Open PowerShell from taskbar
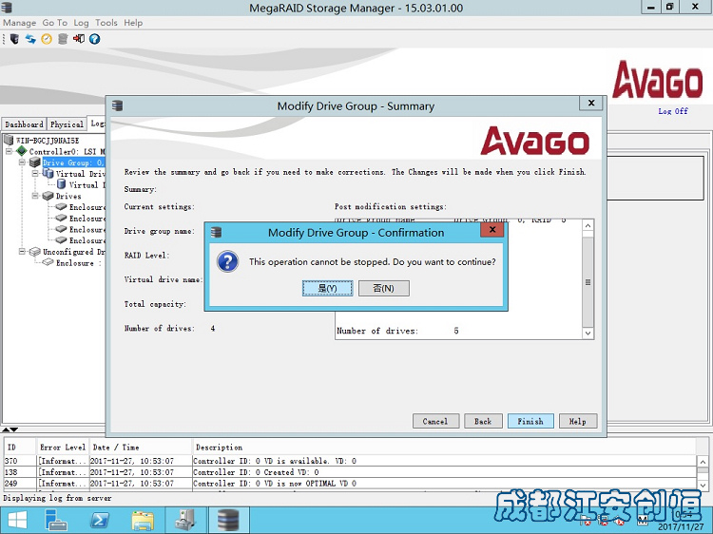Image resolution: width=713 pixels, height=534 pixels. click(x=99, y=520)
